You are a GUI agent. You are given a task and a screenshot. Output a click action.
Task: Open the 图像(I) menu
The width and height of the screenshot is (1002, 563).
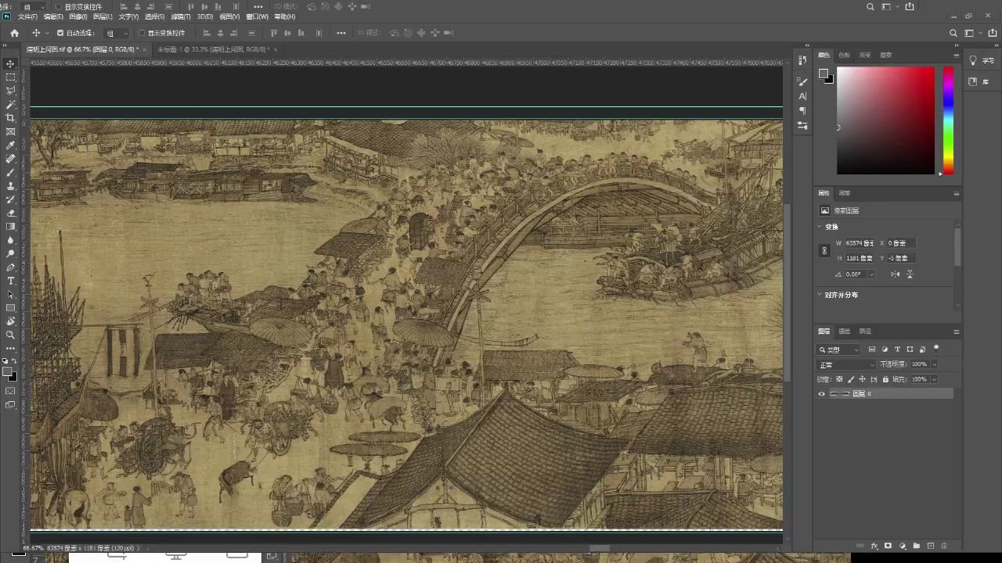point(78,16)
